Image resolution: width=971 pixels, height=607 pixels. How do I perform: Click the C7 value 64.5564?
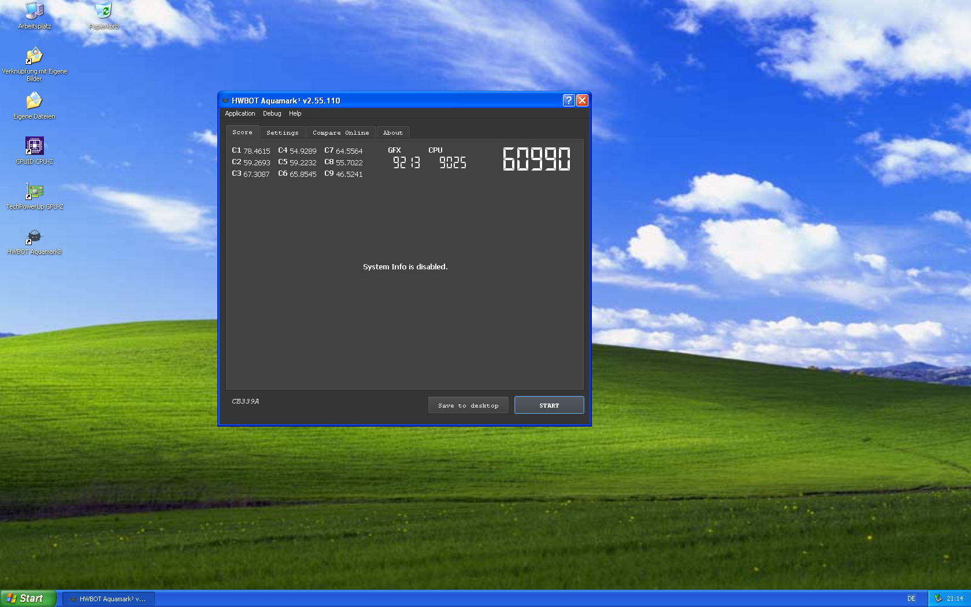coord(349,151)
